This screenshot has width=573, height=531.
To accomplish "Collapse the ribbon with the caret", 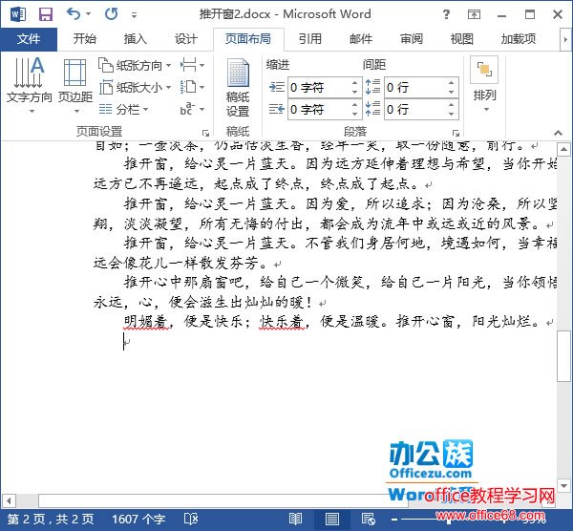I will pos(558,133).
